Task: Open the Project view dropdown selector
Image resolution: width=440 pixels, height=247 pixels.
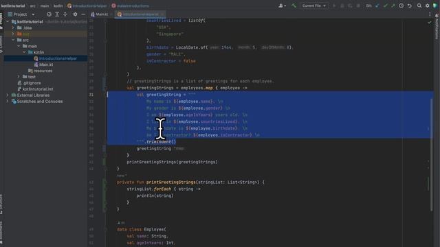Action: [21, 14]
